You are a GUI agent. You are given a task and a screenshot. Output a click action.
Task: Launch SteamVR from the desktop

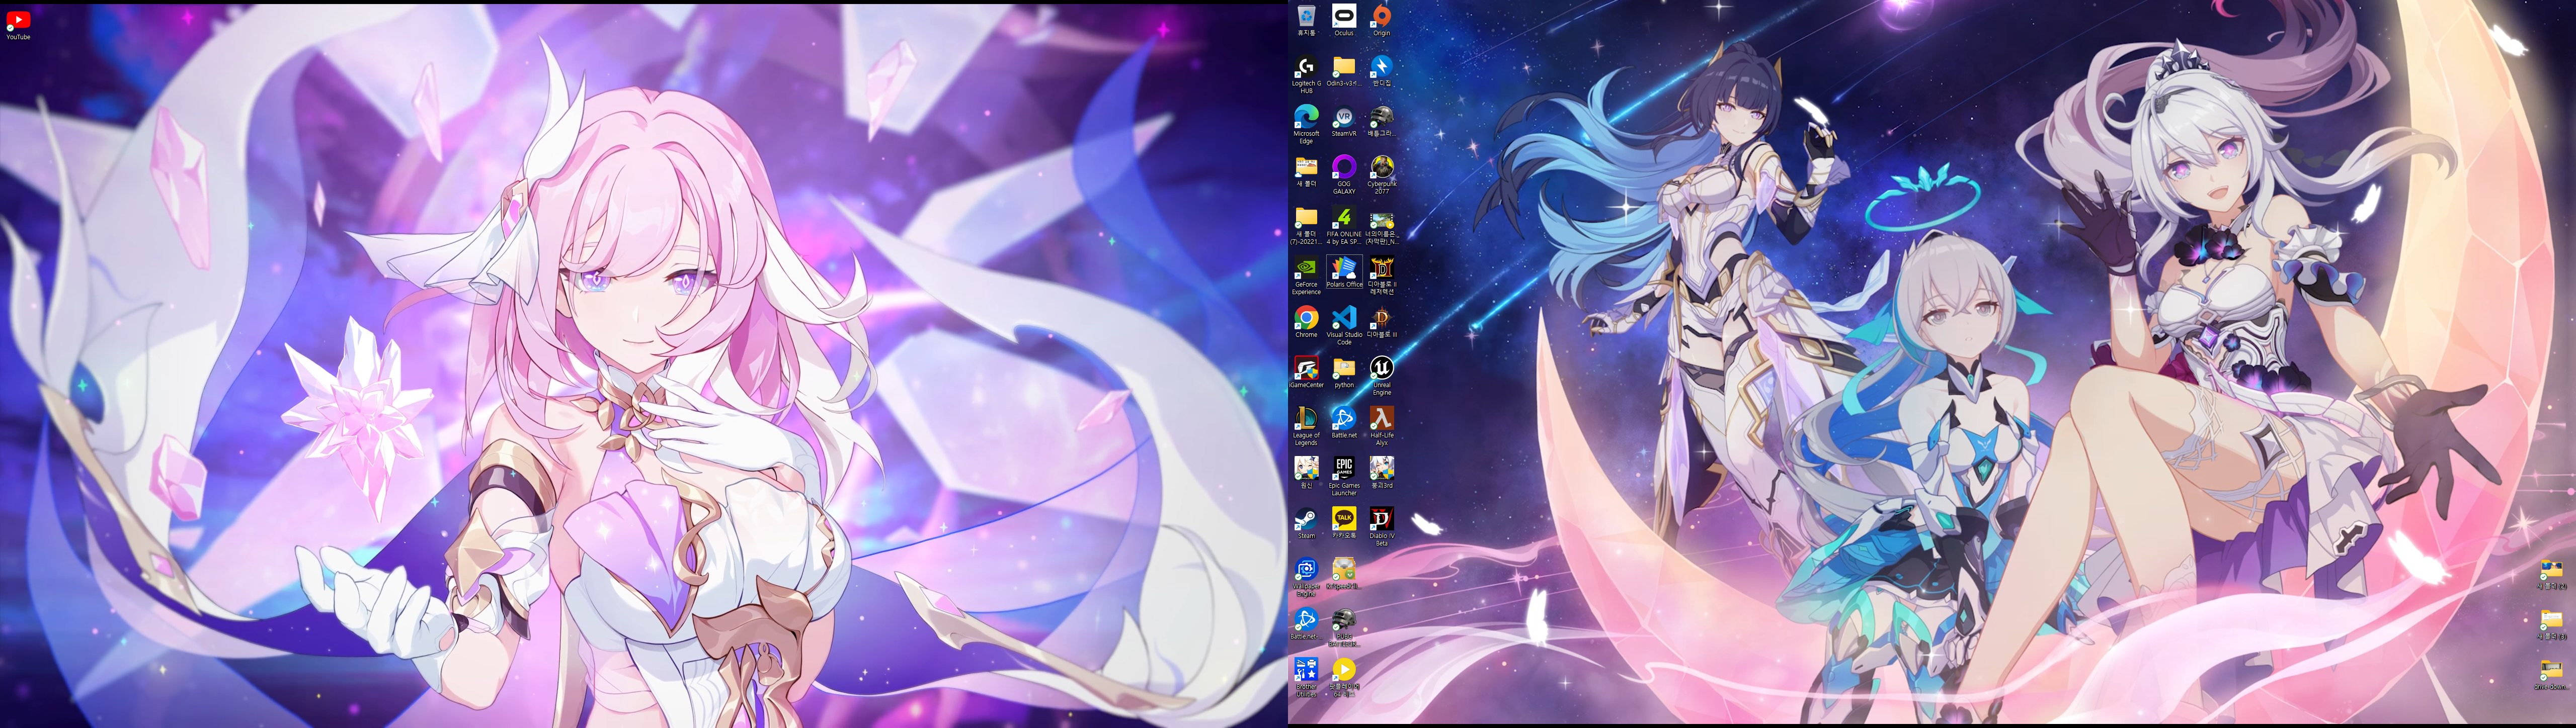[1343, 117]
